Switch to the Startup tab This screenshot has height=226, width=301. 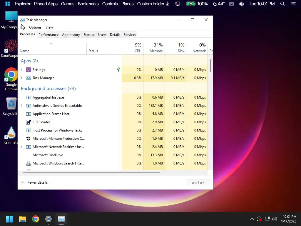[89, 35]
